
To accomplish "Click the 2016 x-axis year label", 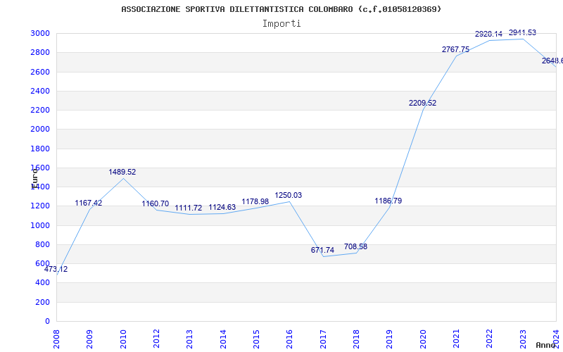I will [x=290, y=339].
